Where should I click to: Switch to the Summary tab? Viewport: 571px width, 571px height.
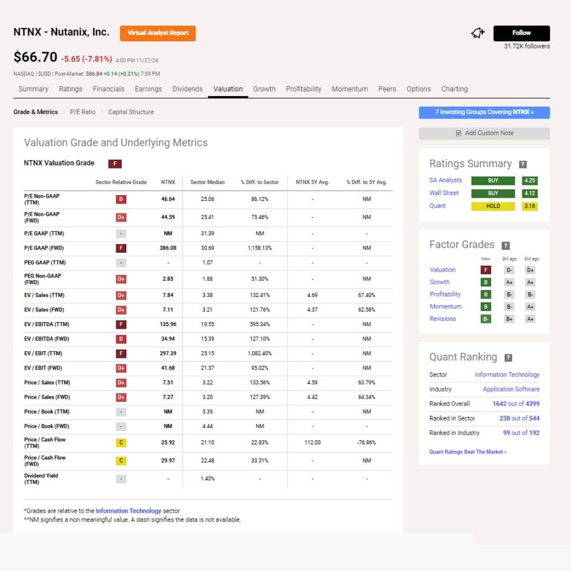tap(33, 89)
